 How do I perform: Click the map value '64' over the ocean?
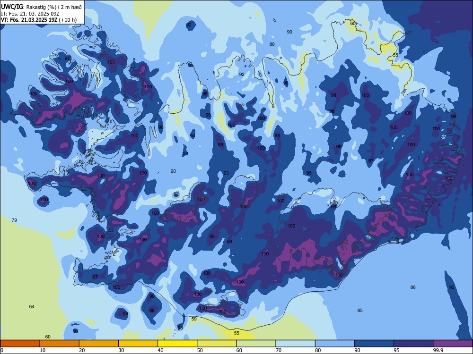[x=32, y=306]
